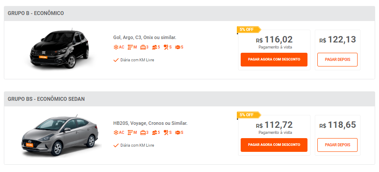Select the Grupo BS - Econômico Sedan header
The width and height of the screenshot is (379, 172).
pos(46,99)
